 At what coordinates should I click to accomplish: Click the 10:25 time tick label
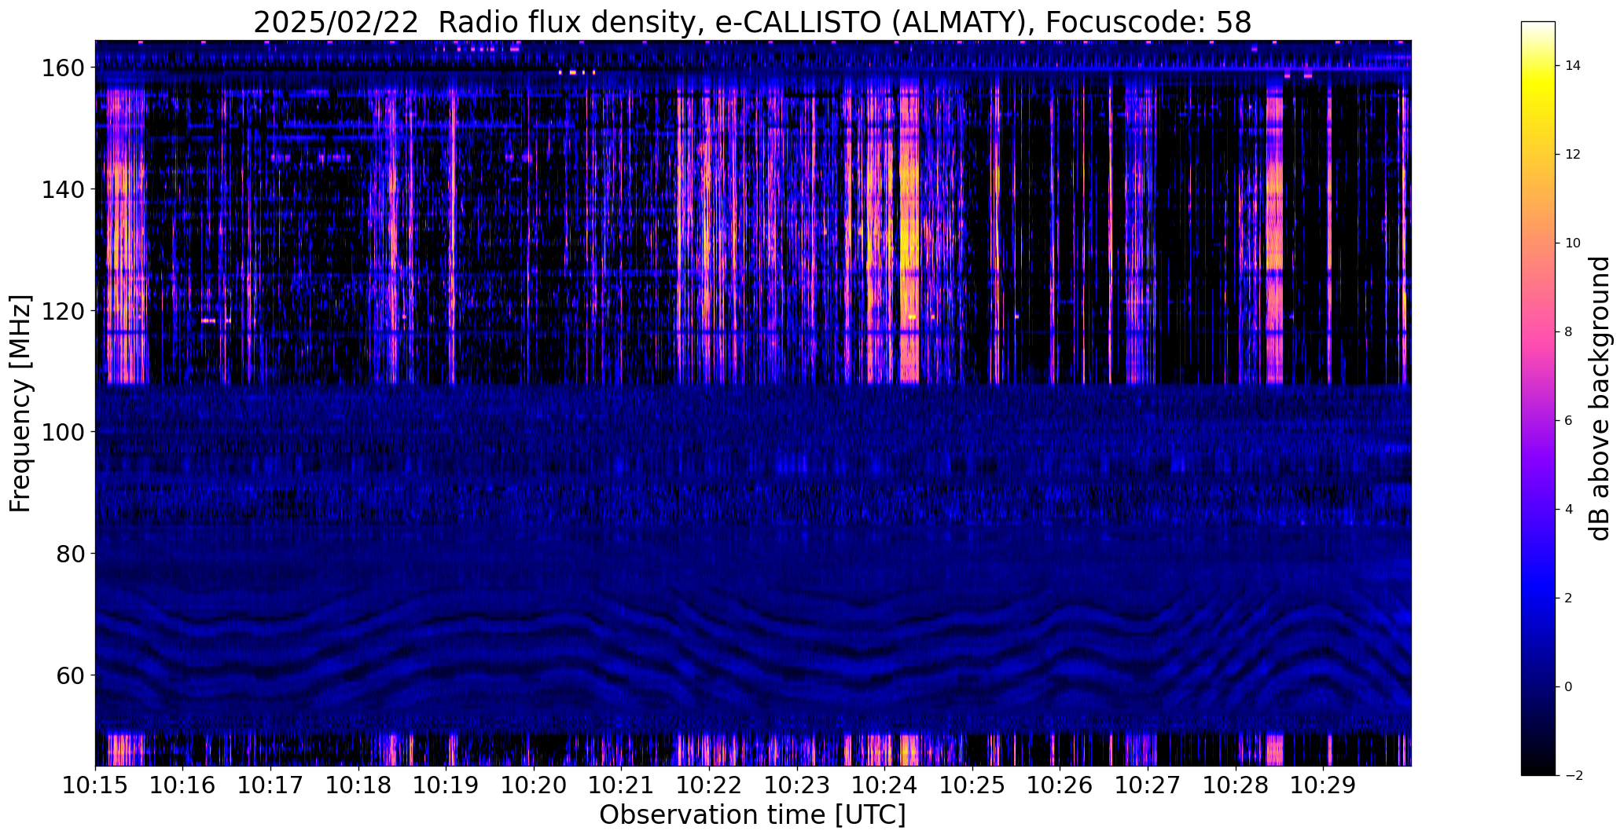coord(972,784)
